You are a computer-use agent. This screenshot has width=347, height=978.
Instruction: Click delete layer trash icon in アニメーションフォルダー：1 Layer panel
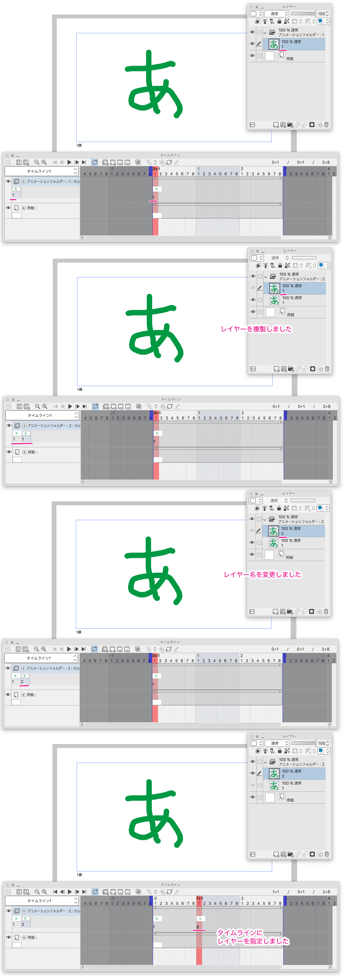[326, 125]
